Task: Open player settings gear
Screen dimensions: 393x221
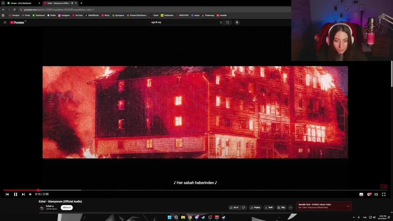Action: tap(369, 194)
